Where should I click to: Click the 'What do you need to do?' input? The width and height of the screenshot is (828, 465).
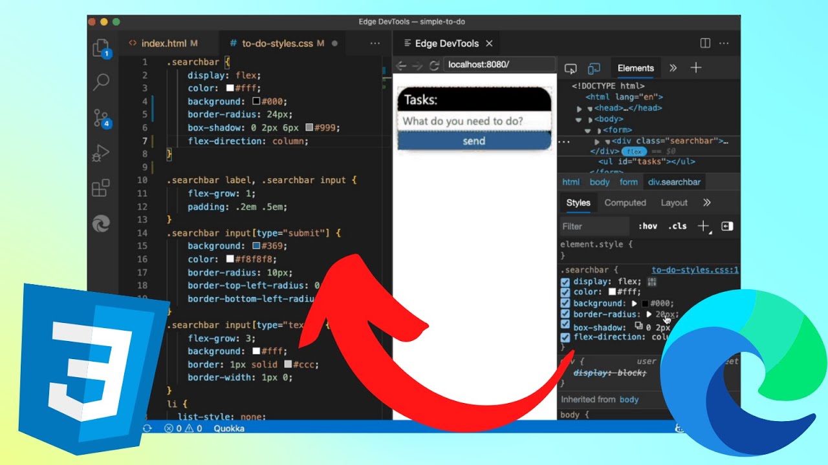[x=474, y=121]
